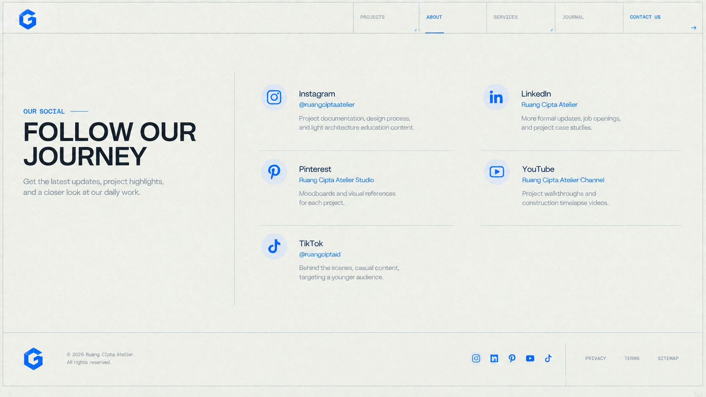Open Ruang Cipta Atelier Studio Pinterest link

tap(336, 180)
